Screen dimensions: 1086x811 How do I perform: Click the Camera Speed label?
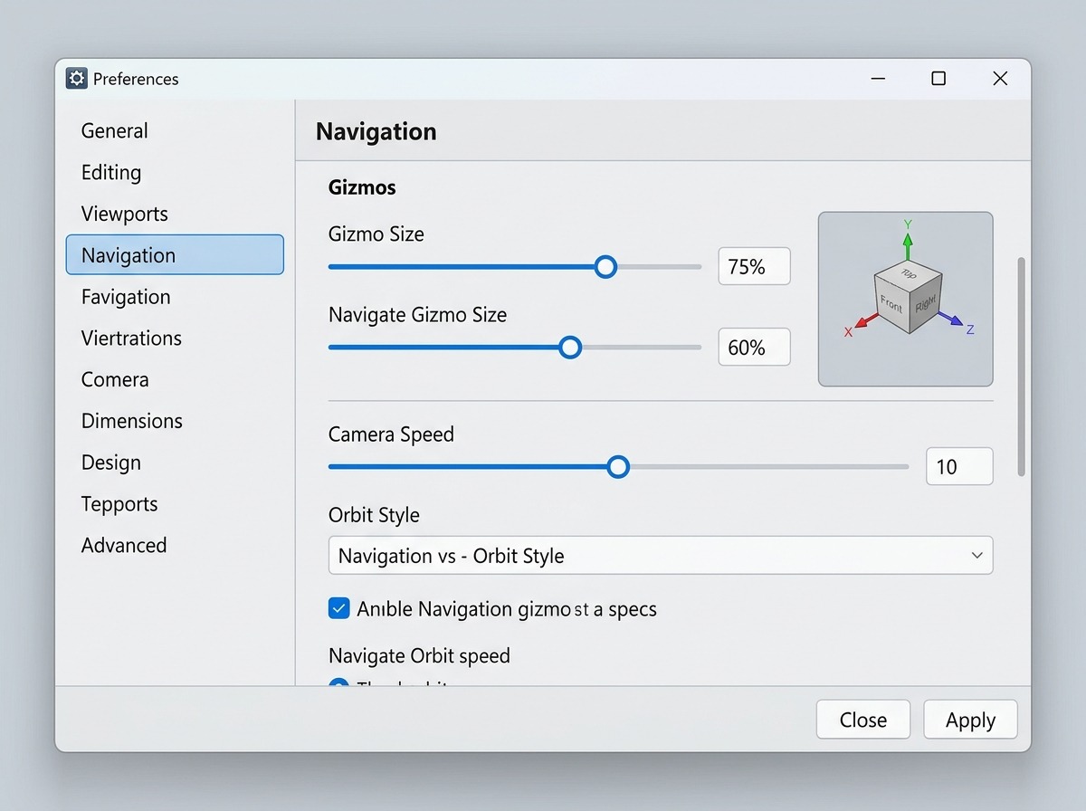(x=391, y=434)
